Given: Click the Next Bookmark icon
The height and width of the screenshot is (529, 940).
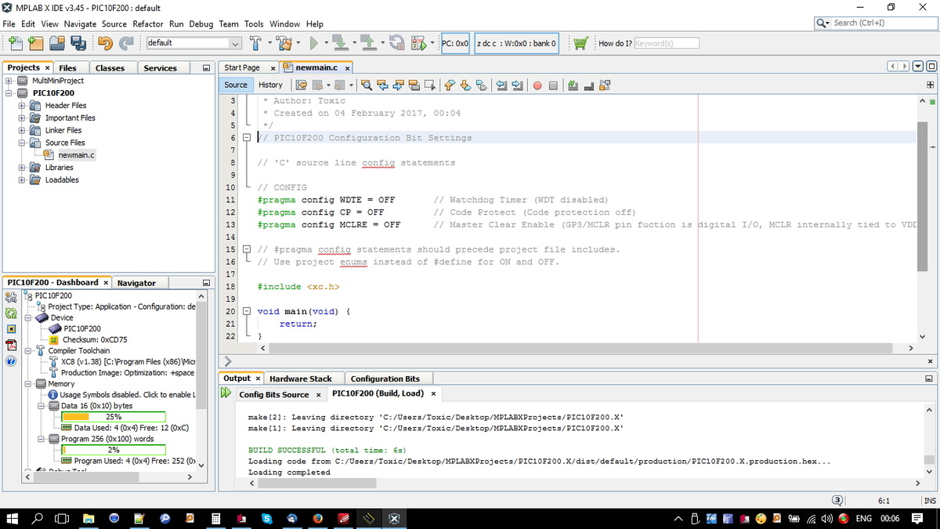Looking at the screenshot, I should click(x=465, y=85).
